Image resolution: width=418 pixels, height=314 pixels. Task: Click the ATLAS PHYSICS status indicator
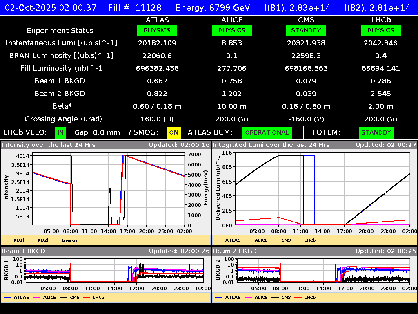(158, 30)
